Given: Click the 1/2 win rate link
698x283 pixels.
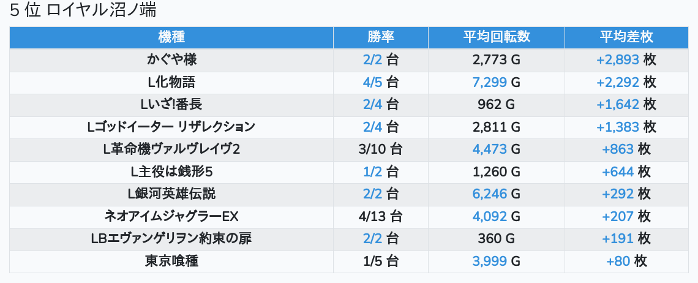Looking at the screenshot, I should coord(372,172).
